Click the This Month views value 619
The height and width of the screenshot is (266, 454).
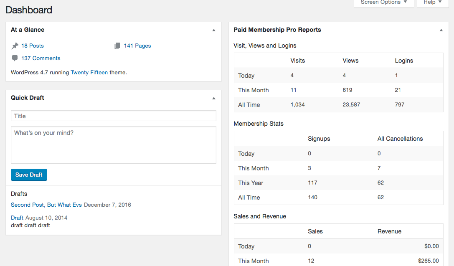pos(347,90)
